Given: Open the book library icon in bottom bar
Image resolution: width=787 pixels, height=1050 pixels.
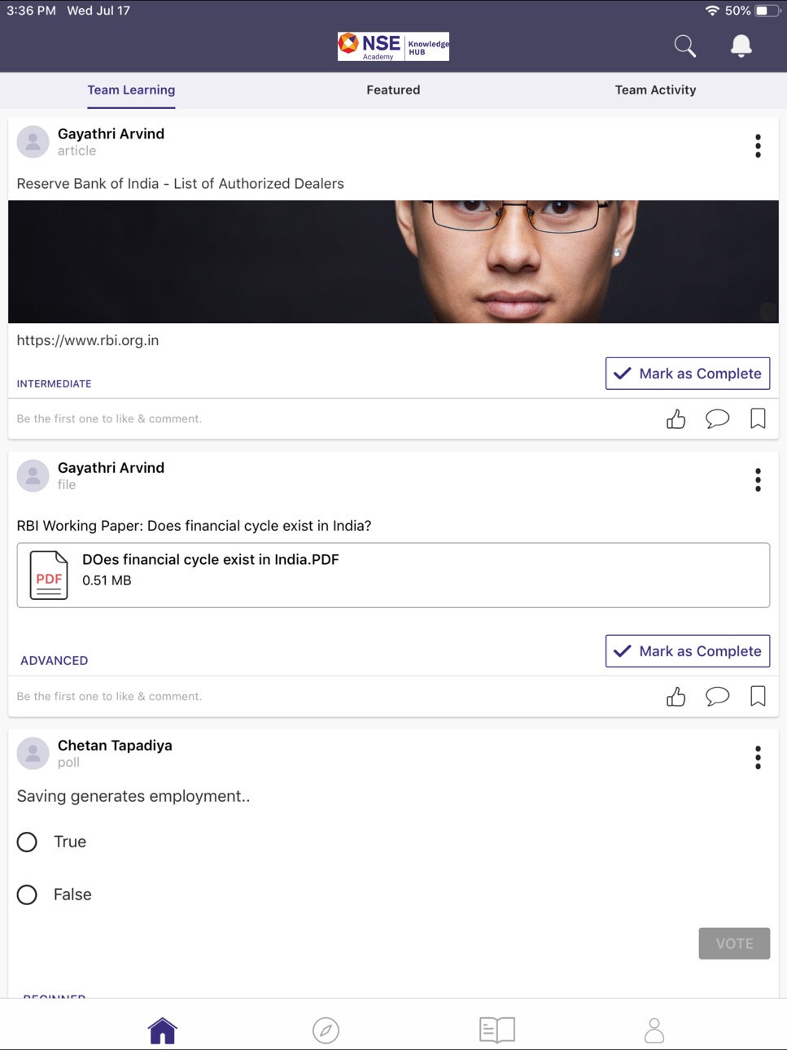Looking at the screenshot, I should (497, 1030).
